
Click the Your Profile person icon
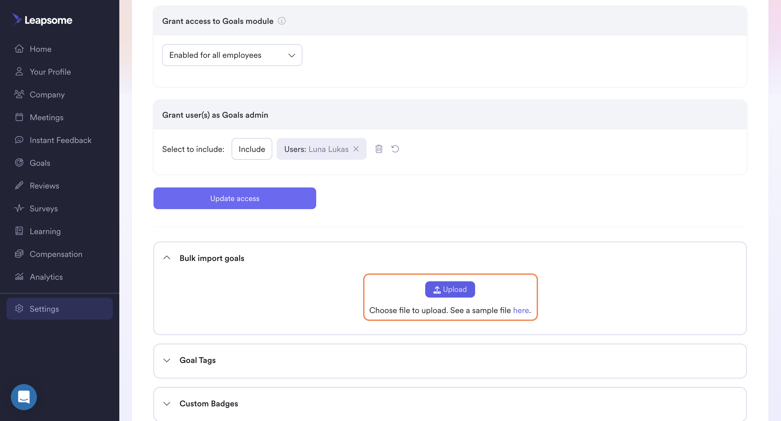tap(19, 72)
